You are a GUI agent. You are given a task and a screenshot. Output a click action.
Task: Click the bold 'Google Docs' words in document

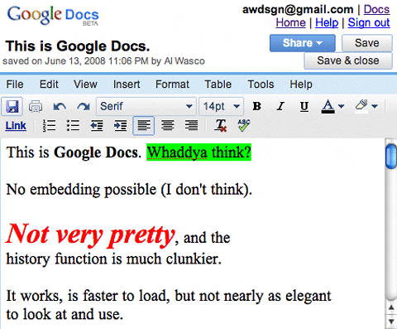(95, 152)
